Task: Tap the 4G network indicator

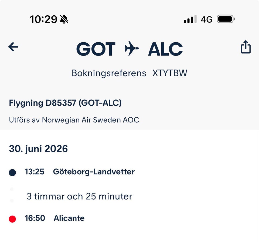Action: [206, 19]
